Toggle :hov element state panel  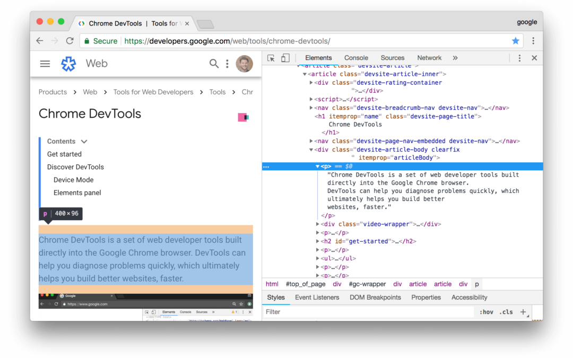486,312
